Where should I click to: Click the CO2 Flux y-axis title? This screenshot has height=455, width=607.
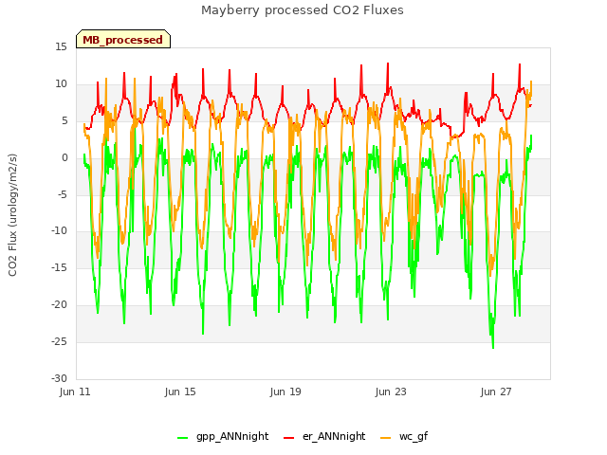point(12,215)
